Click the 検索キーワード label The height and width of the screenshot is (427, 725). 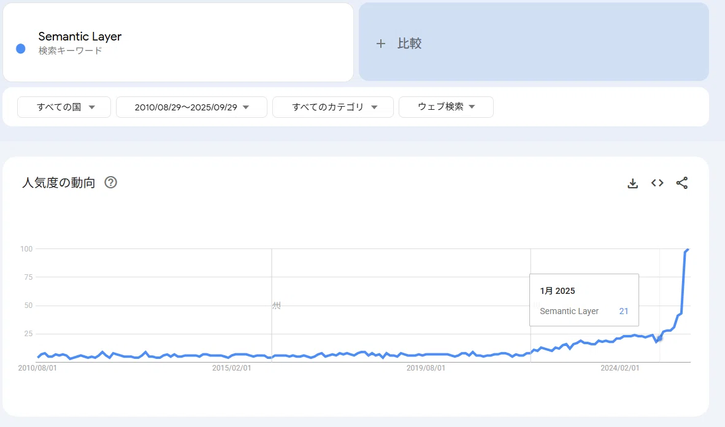(x=71, y=50)
